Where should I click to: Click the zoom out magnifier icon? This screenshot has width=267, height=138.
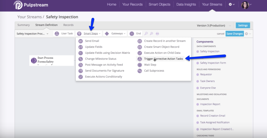[151, 33]
